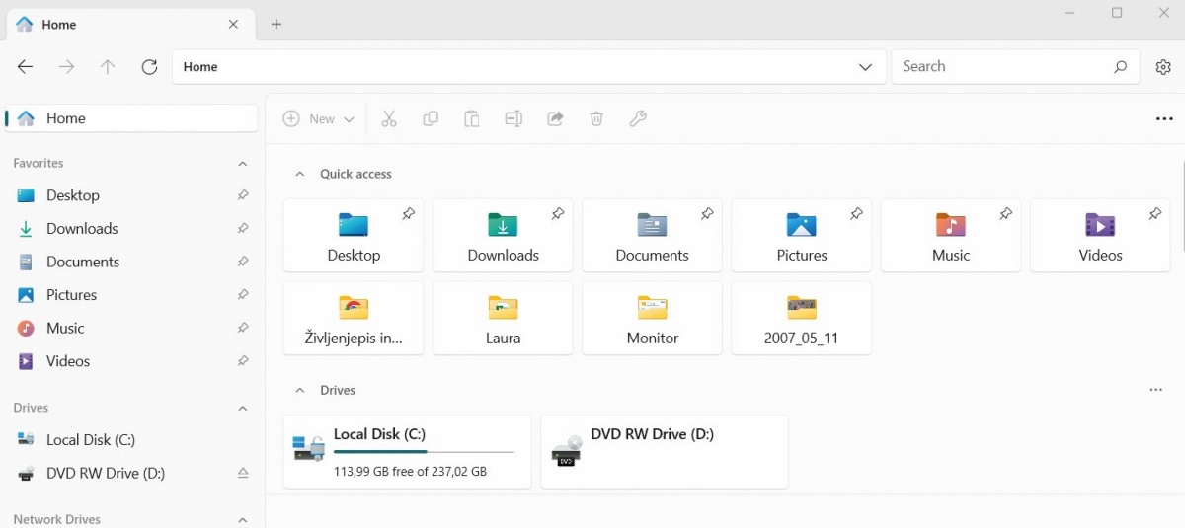Viewport: 1185px width, 528px height.
Task: Click the Share icon in toolbar
Action: coord(556,119)
